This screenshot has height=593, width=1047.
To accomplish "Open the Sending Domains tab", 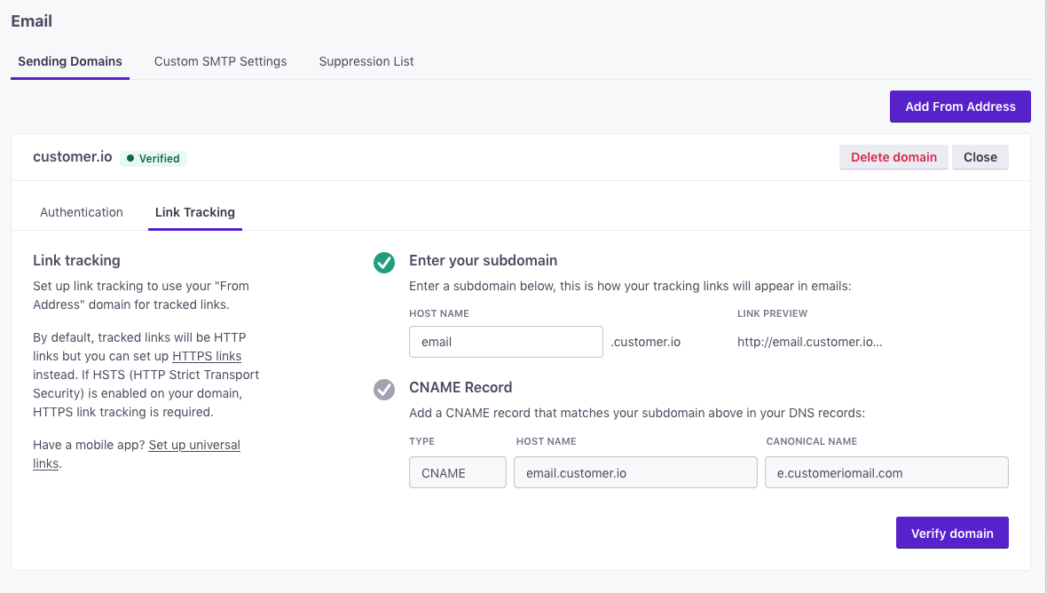I will pyautogui.click(x=70, y=61).
